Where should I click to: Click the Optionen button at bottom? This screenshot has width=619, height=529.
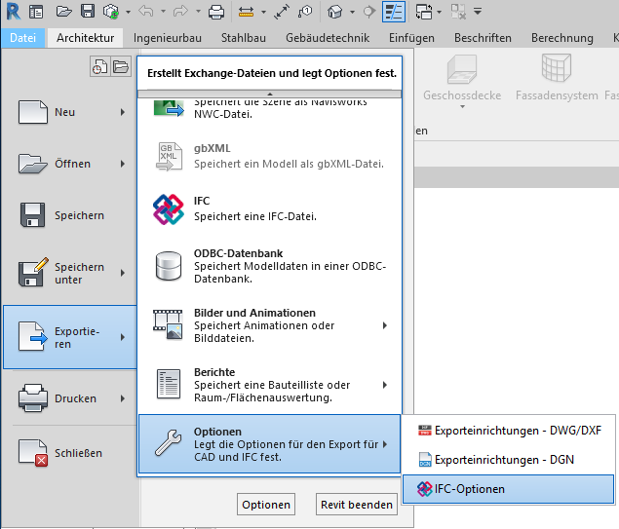(266, 505)
